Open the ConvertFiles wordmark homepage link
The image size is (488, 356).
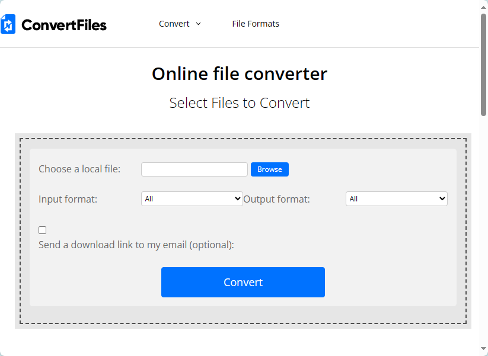(x=64, y=25)
